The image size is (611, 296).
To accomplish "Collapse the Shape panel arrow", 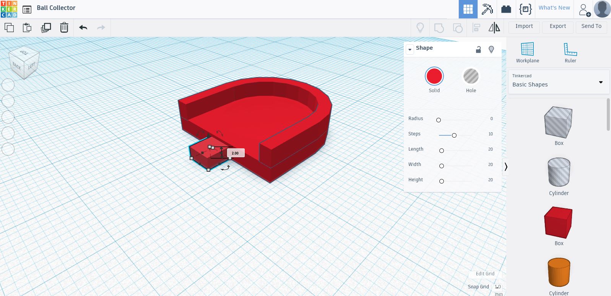I will [x=409, y=49].
